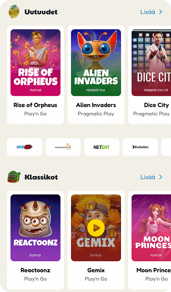Viewport: 171px width, 292px height.
Task: Choose the NetEnt provider logo
Action: point(102,147)
